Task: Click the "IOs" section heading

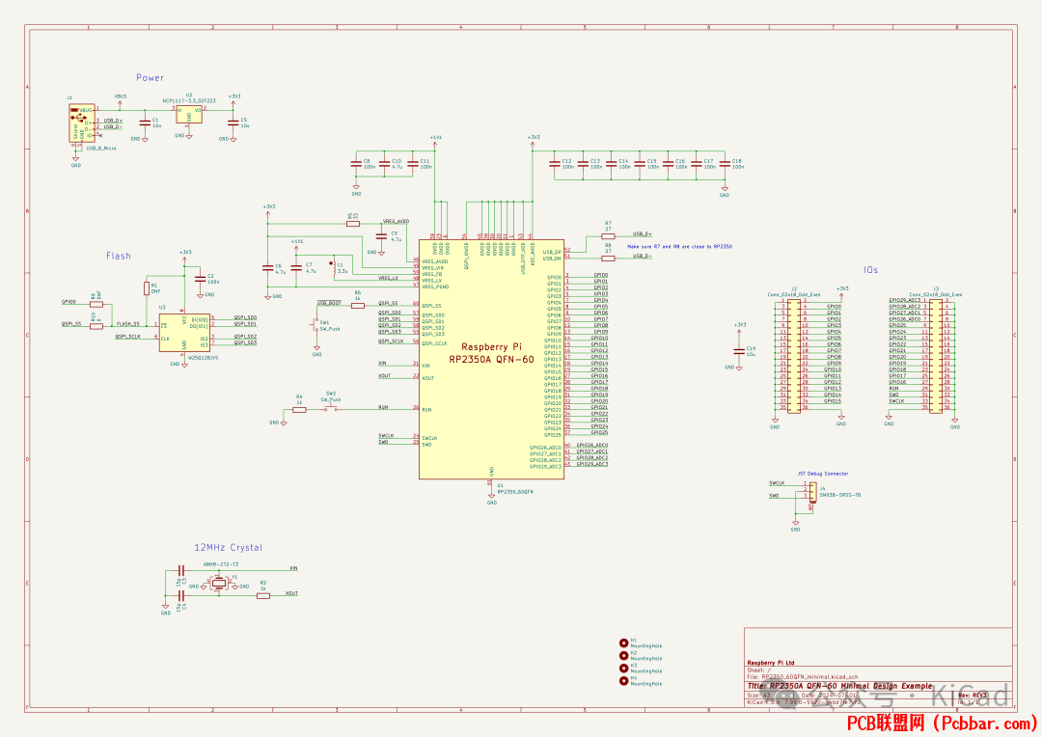Action: [x=870, y=270]
